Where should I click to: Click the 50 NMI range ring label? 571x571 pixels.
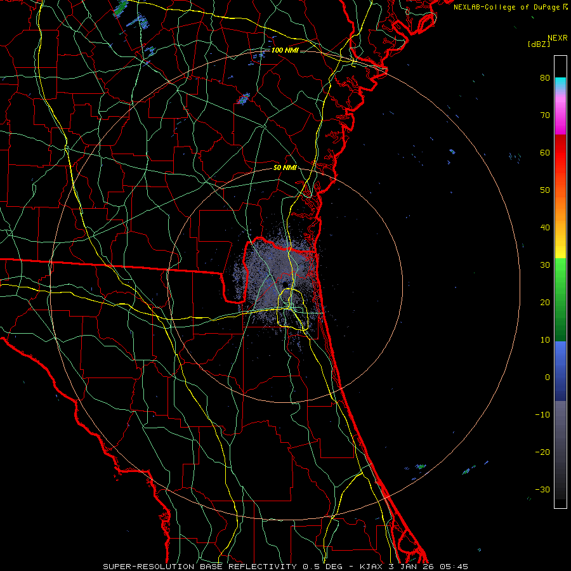click(285, 168)
